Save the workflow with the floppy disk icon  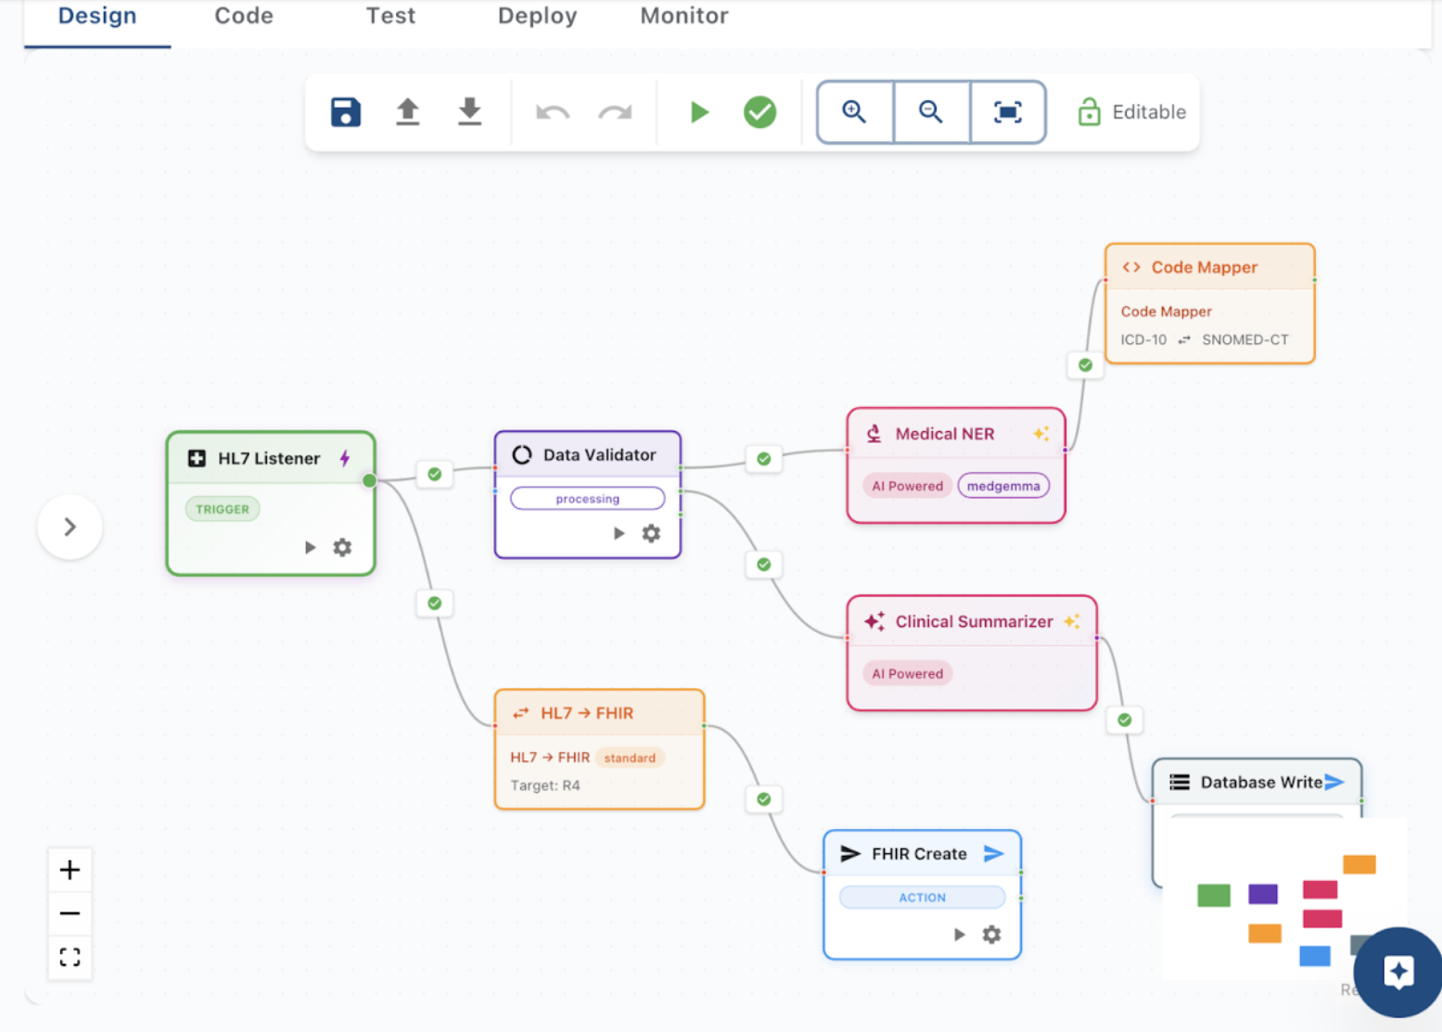tap(345, 112)
